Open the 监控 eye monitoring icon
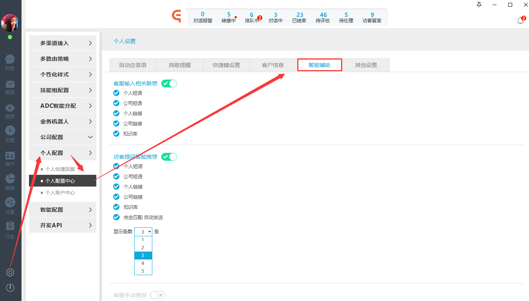This screenshot has height=301, width=529. click(x=10, y=108)
